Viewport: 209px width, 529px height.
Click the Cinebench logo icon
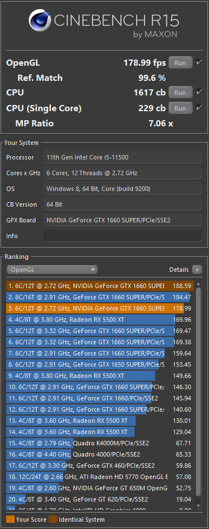coord(40,21)
